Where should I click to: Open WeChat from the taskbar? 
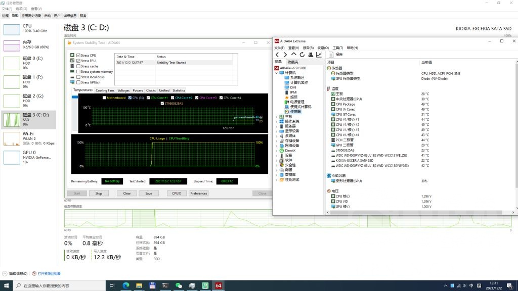pyautogui.click(x=179, y=285)
